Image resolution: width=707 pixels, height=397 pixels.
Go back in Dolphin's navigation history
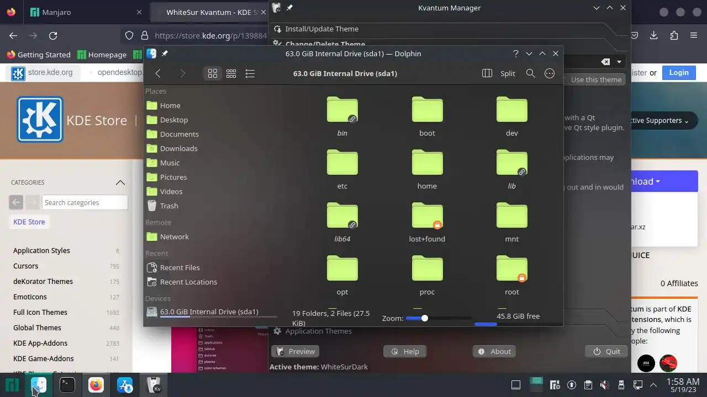click(x=158, y=73)
